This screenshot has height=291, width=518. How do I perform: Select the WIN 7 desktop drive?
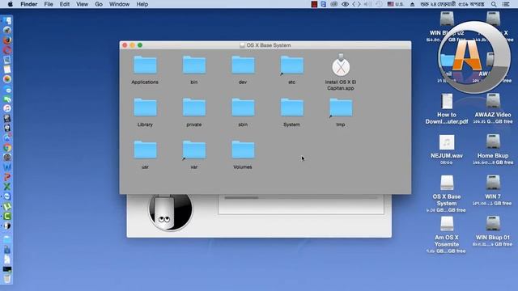tap(493, 183)
